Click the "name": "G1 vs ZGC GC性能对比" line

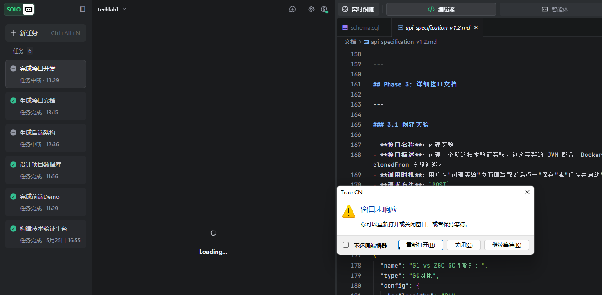pyautogui.click(x=434, y=265)
